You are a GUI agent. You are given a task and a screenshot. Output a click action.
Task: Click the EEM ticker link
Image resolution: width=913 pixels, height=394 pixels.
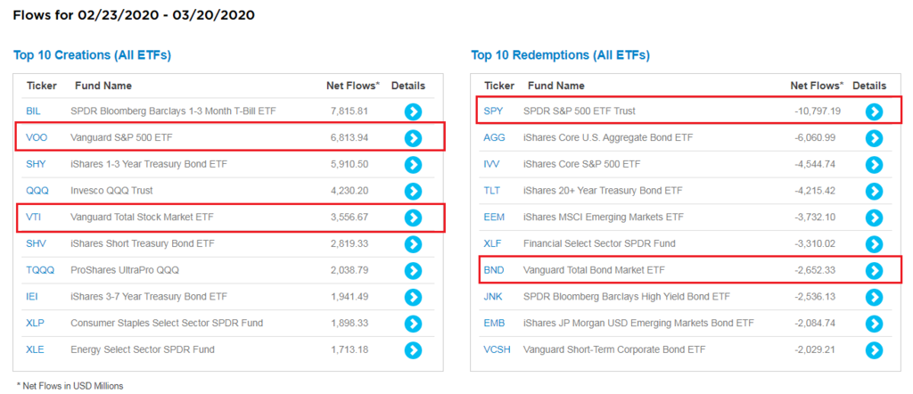pos(494,218)
